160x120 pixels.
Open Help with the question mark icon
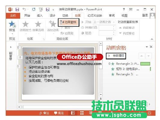(124, 9)
